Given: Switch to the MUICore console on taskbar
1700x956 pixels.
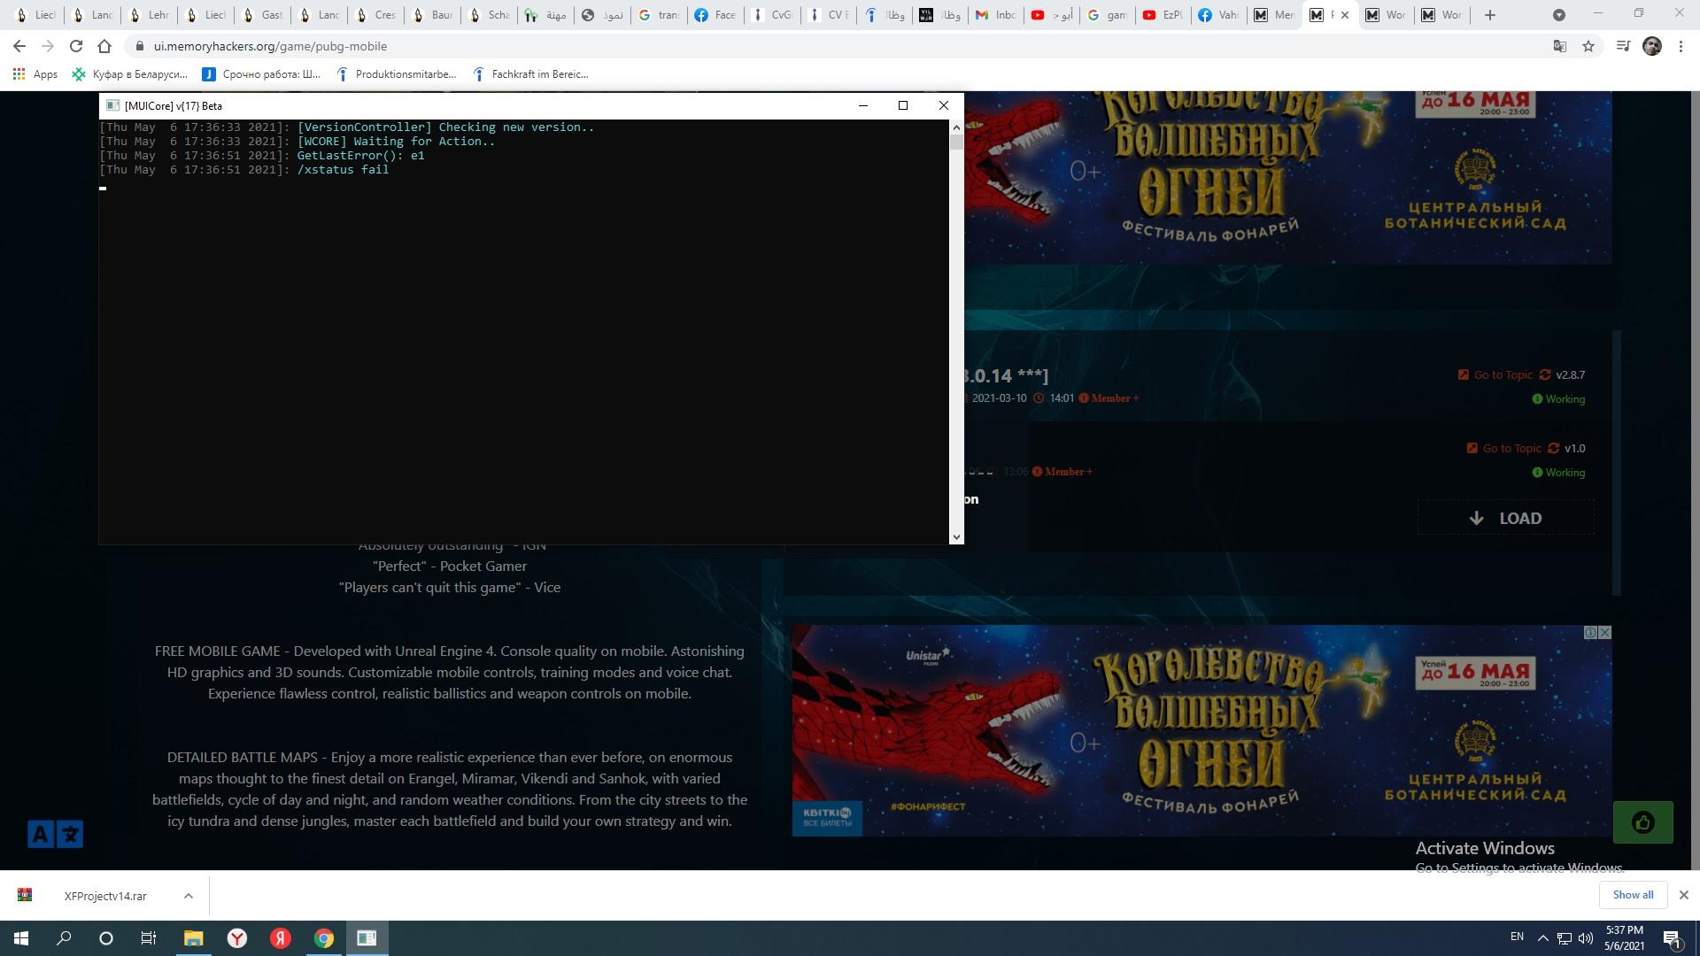Looking at the screenshot, I should coord(367,938).
